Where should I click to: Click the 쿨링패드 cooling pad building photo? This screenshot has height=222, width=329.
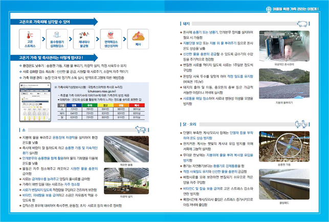pos(284,184)
